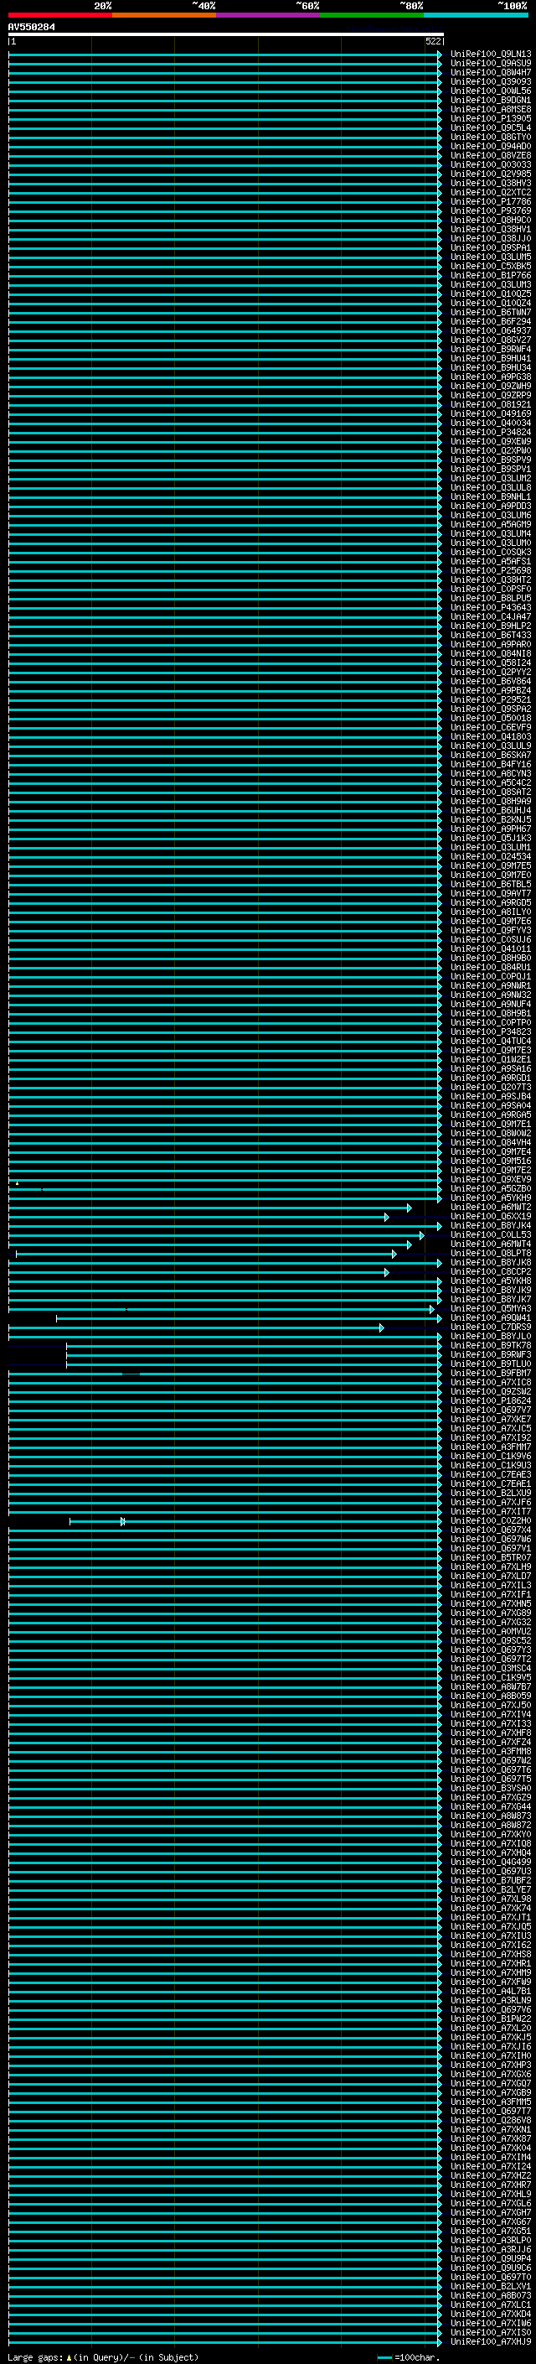
Task: Click the cyan ~100% identity legend segment
Action: pos(476,15)
